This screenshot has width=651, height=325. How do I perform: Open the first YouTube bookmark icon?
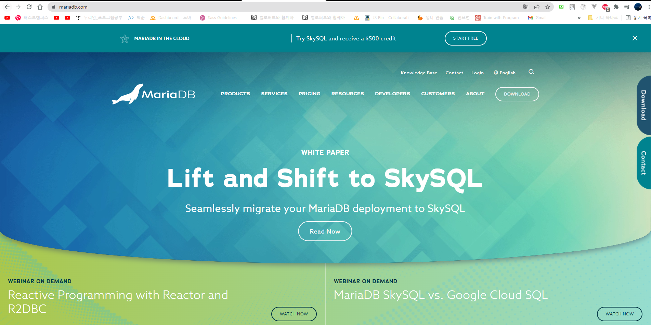(x=7, y=18)
